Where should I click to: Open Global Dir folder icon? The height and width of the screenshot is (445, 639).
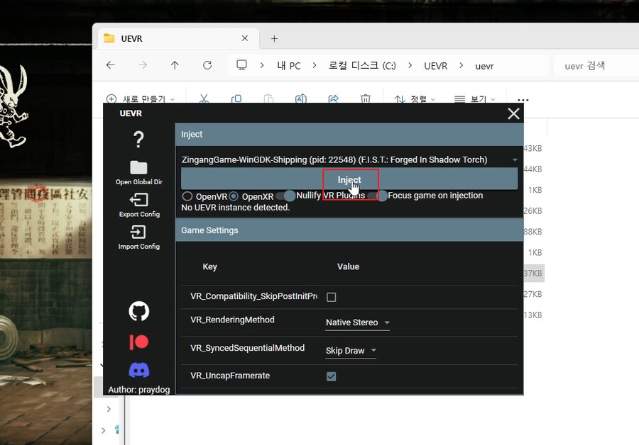(138, 168)
